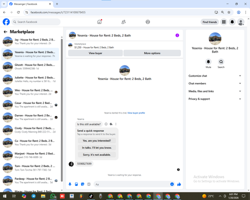Go back using Marketplace back arrow
250x200 pixels.
click(5, 31)
